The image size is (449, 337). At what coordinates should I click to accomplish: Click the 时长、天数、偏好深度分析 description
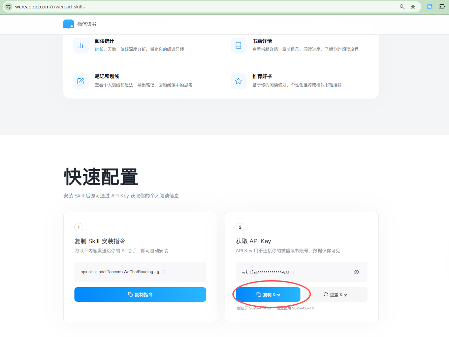click(x=139, y=49)
